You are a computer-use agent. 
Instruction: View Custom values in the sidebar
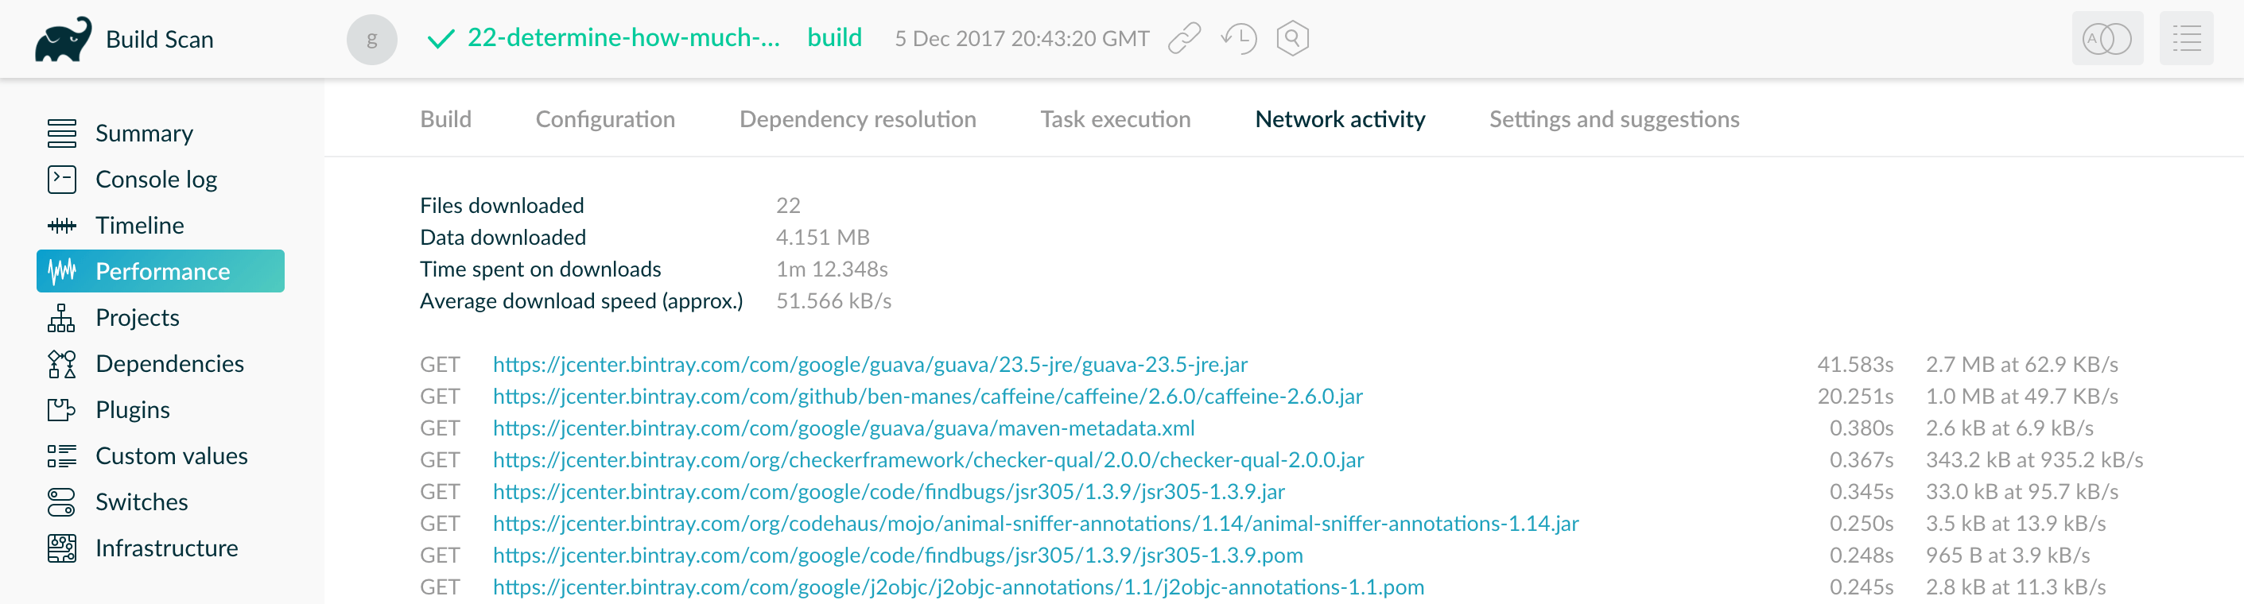[x=172, y=455]
